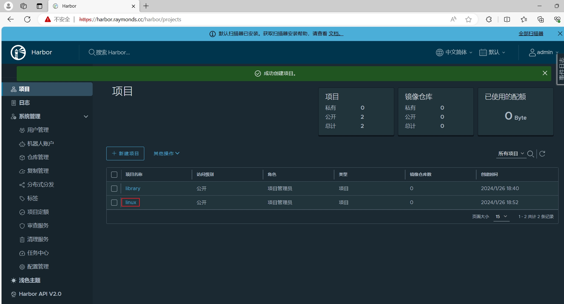This screenshot has width=564, height=304.
Task: Open the 所有项目 filter dropdown
Action: coord(511,154)
